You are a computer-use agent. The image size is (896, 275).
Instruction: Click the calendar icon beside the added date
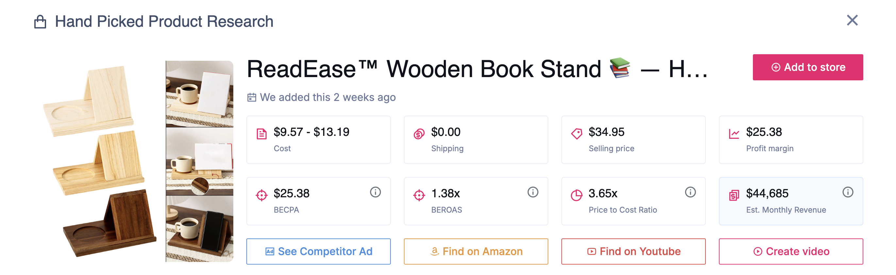(x=252, y=97)
